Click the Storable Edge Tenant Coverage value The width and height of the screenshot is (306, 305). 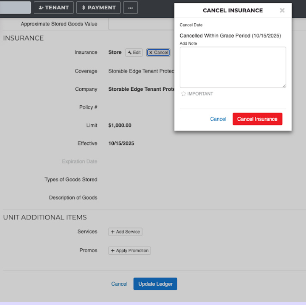click(141, 71)
